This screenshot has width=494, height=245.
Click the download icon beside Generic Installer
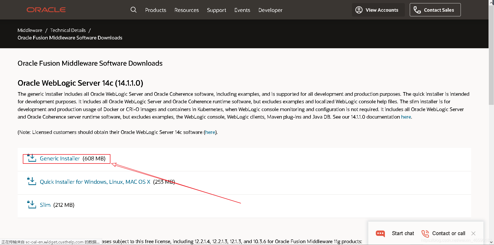click(32, 158)
